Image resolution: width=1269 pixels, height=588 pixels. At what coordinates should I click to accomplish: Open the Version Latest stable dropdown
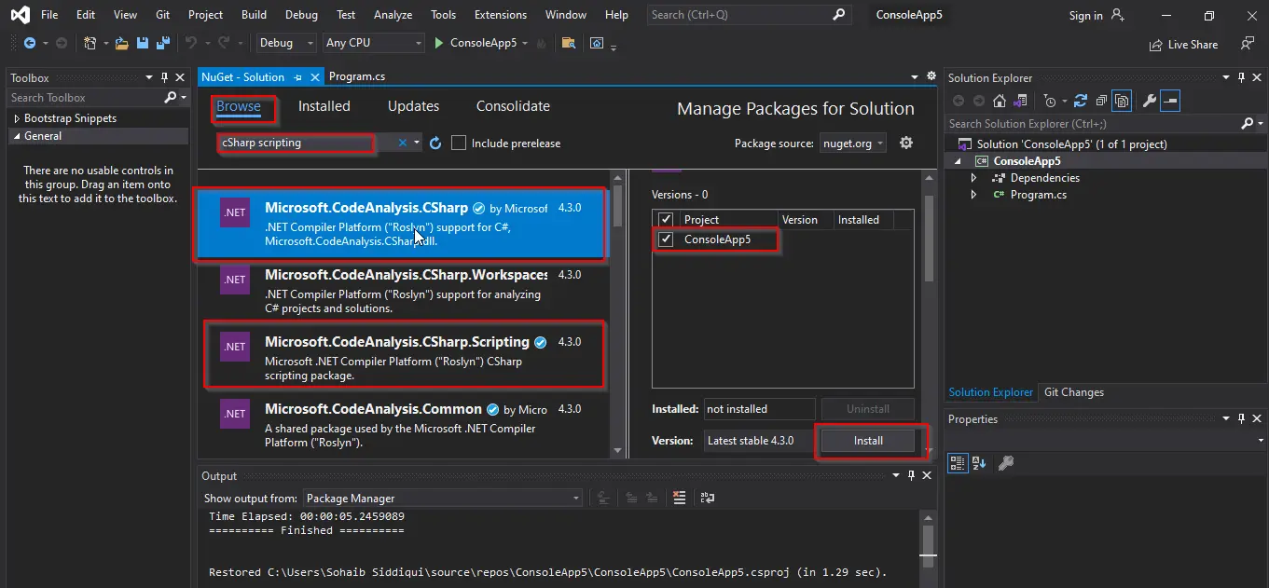point(759,440)
